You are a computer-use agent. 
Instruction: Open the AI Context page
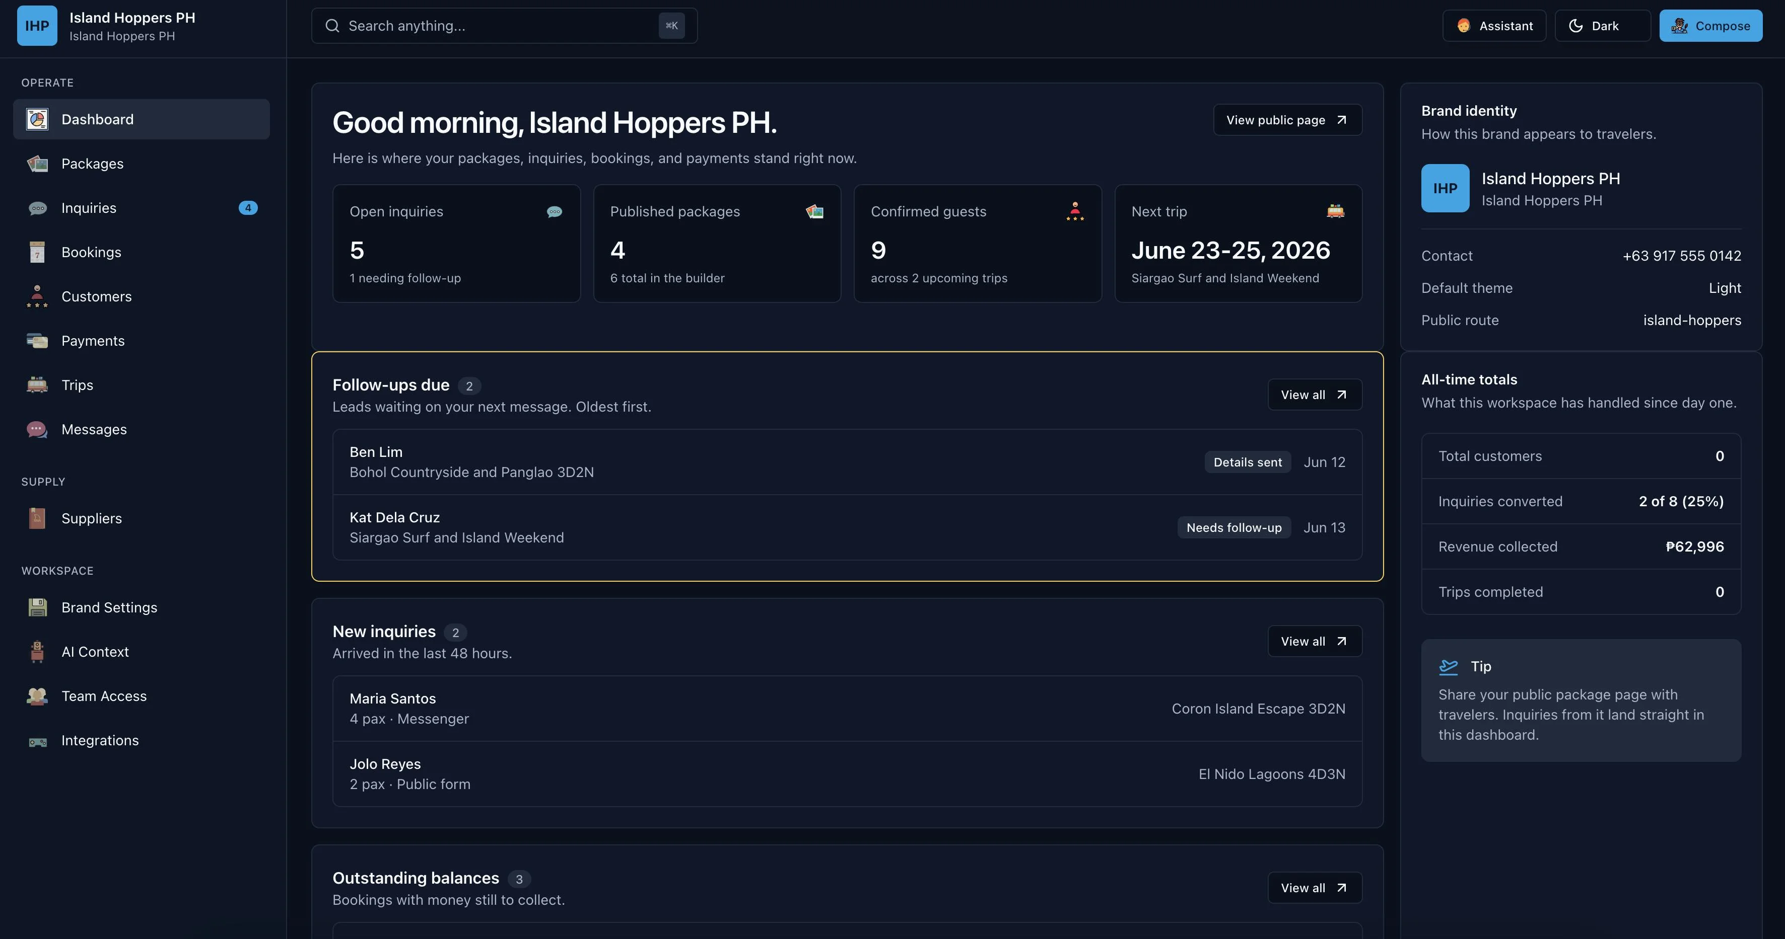click(x=142, y=652)
